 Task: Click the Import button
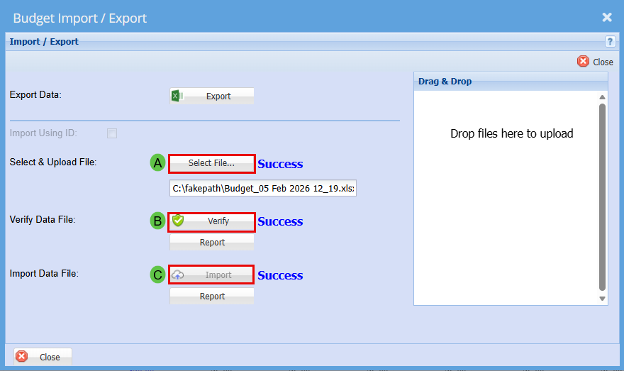[x=212, y=275]
